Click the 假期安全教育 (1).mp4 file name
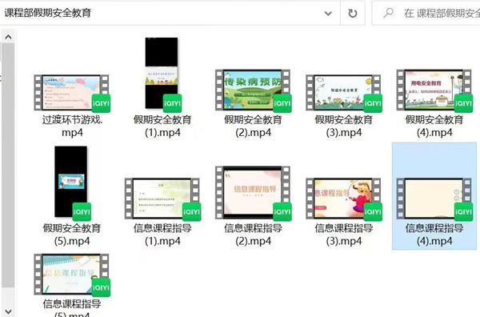 coord(162,126)
